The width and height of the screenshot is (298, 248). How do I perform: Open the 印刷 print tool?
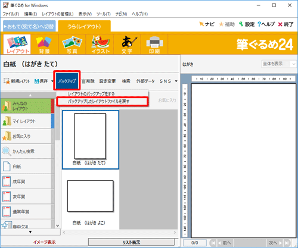coord(154,45)
